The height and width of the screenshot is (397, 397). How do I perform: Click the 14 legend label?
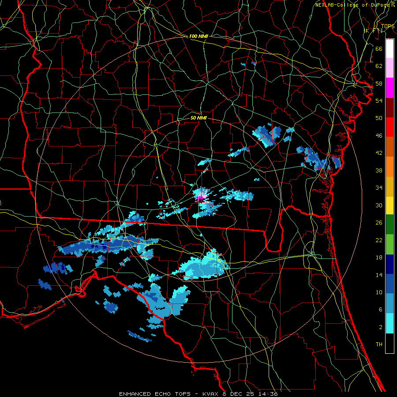[x=379, y=275]
